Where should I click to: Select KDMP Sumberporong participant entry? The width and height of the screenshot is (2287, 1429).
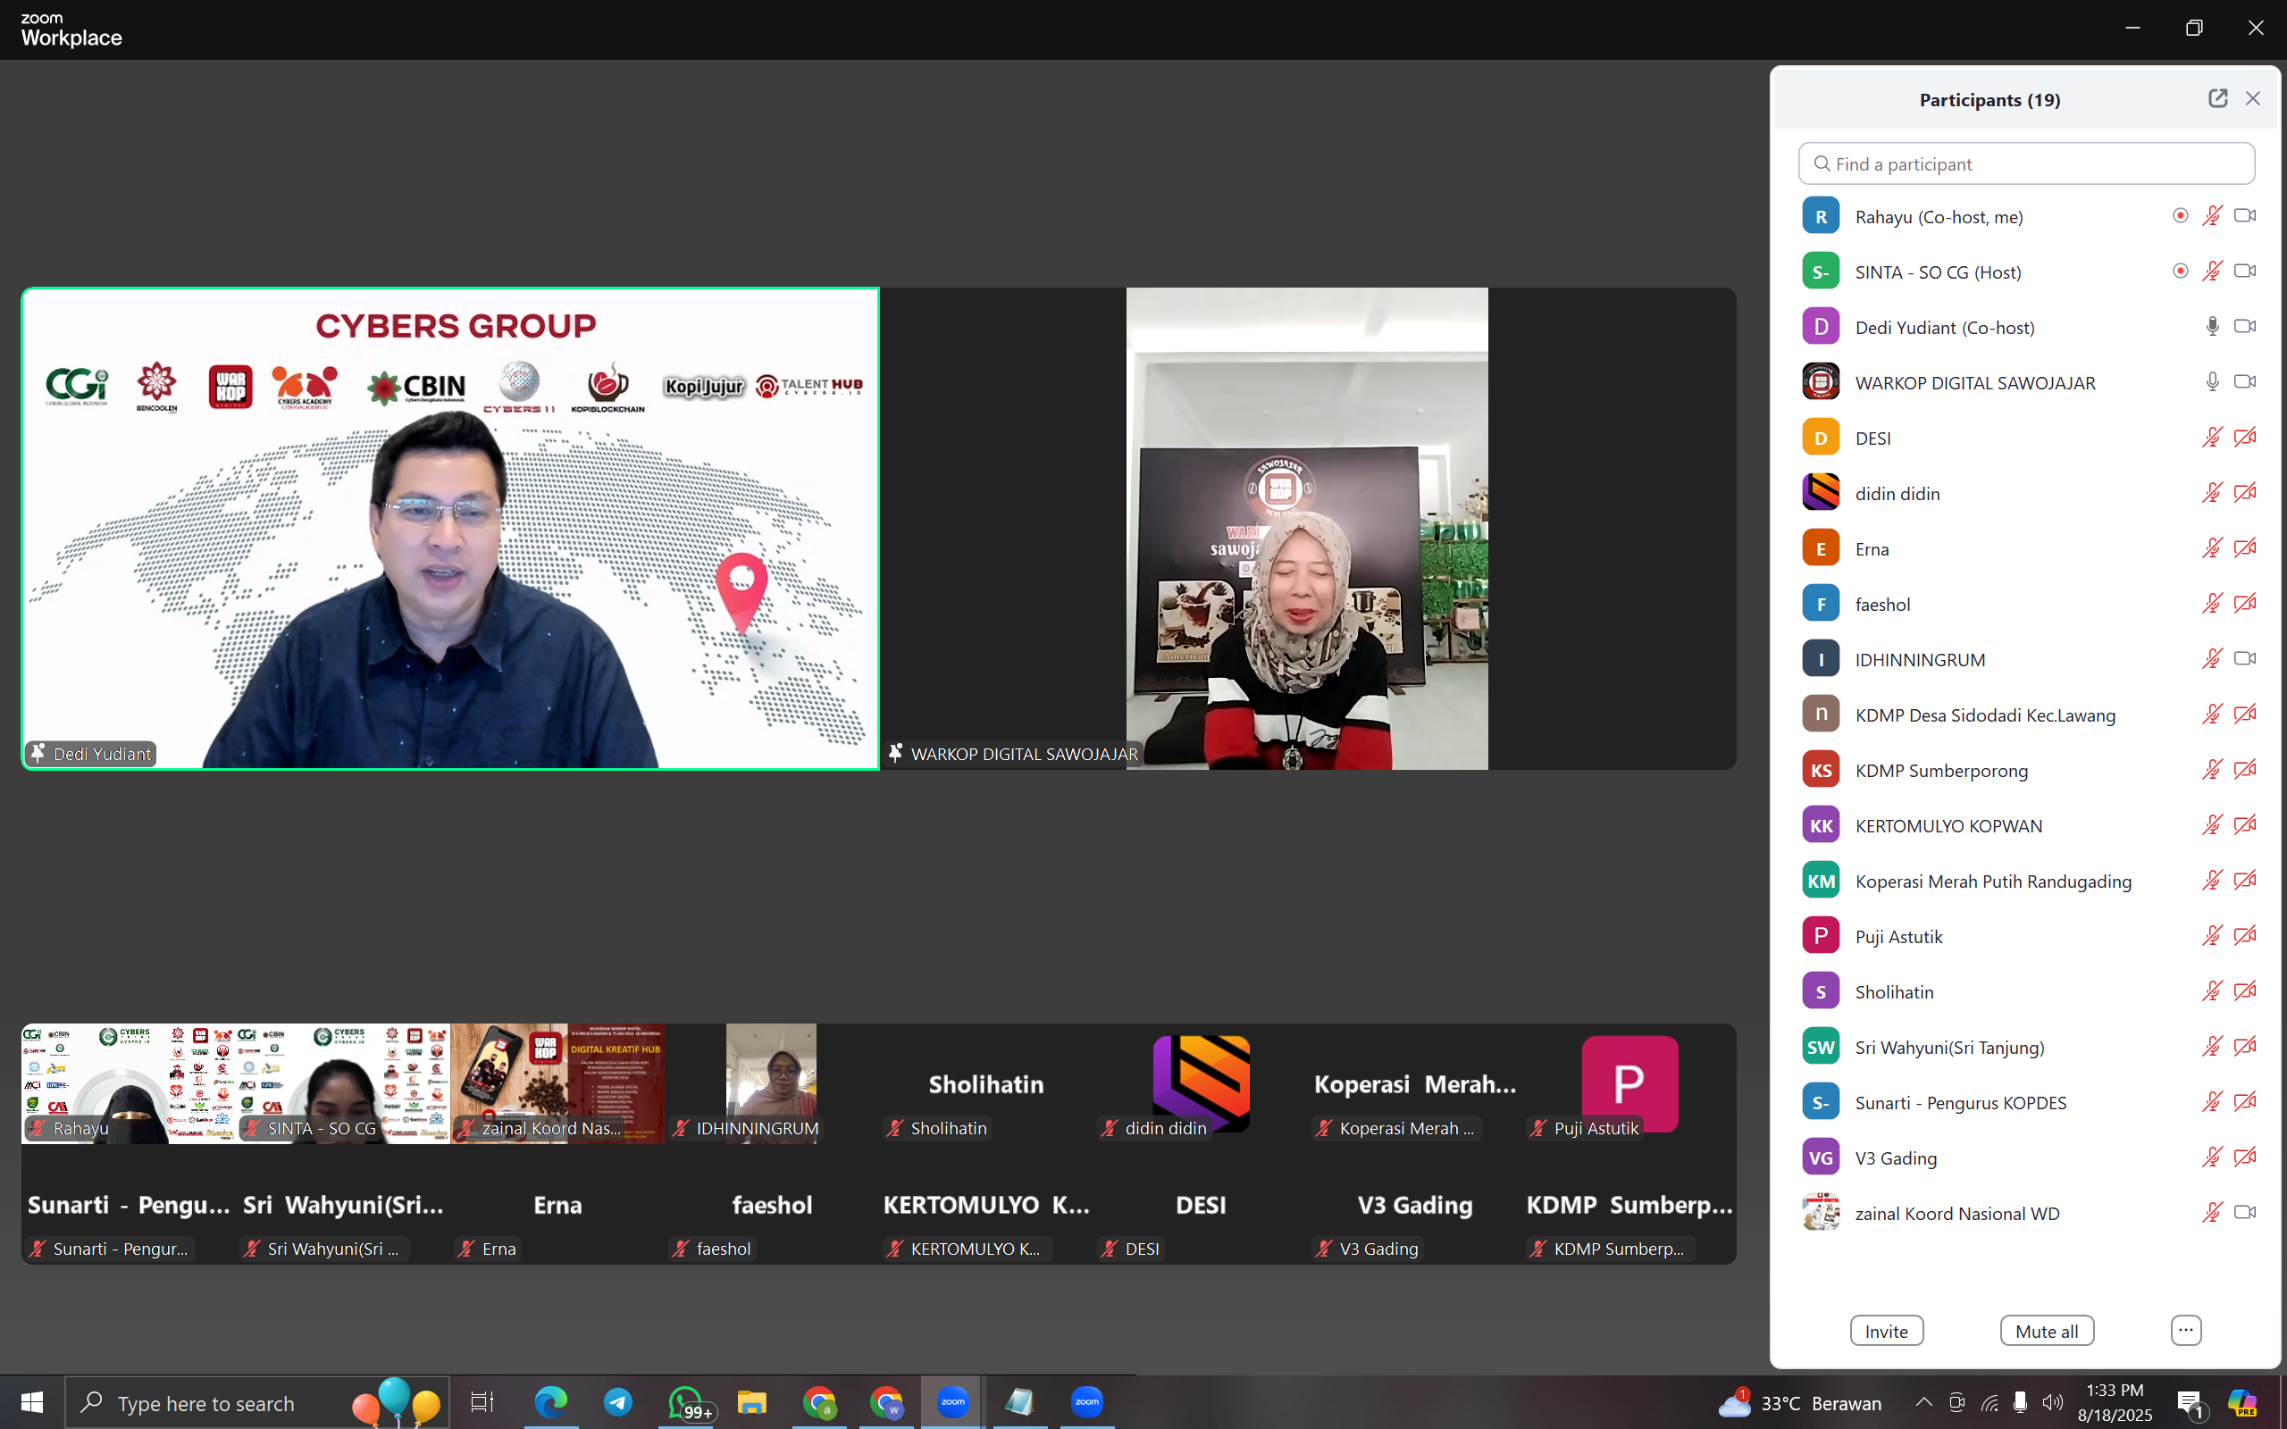[x=1940, y=770]
